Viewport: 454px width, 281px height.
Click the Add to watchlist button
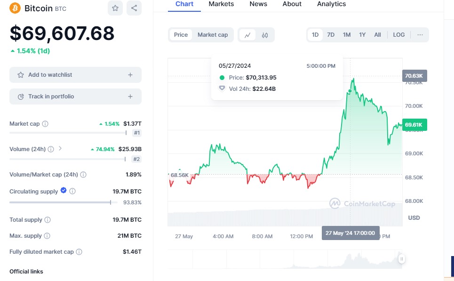pyautogui.click(x=76, y=75)
